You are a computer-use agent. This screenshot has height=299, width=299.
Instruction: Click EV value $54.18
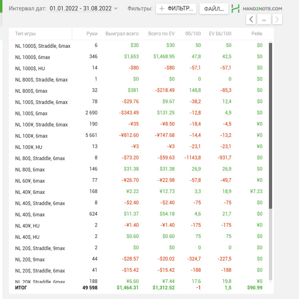point(167,214)
